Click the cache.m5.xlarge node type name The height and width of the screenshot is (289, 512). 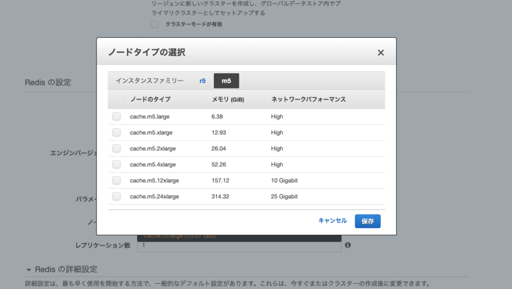[151, 133]
